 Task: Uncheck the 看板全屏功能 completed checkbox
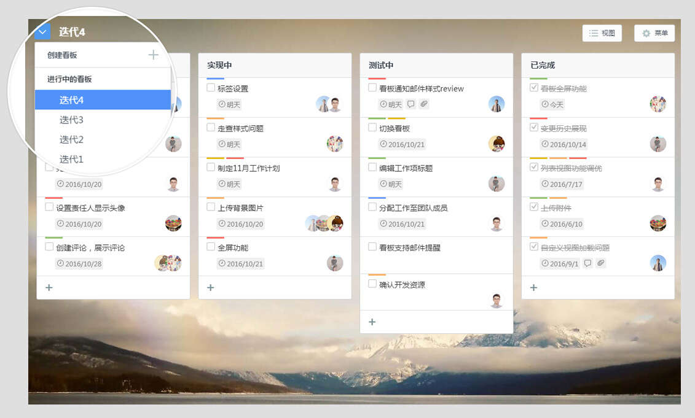pyautogui.click(x=534, y=88)
